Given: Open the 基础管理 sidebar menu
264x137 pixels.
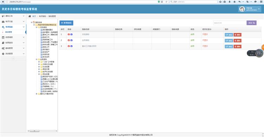Looking at the screenshot, I should (x=13, y=48).
